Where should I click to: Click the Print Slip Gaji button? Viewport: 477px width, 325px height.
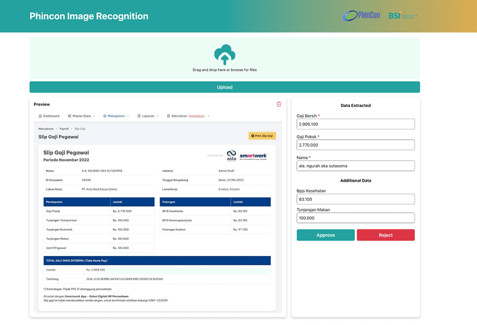[x=262, y=136]
